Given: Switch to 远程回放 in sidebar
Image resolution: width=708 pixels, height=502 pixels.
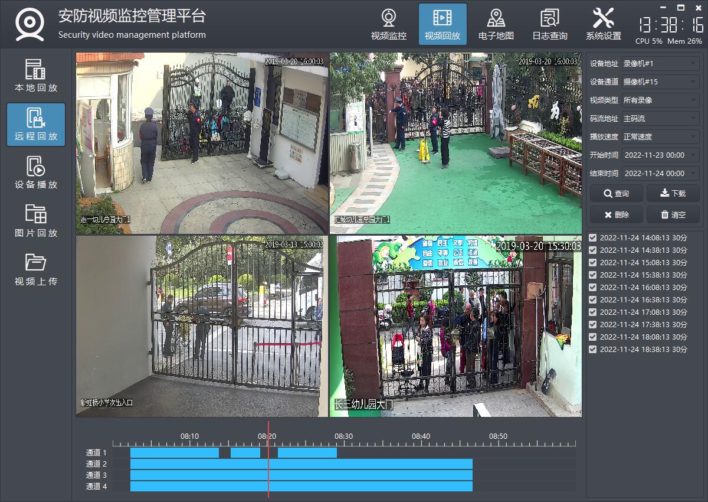Looking at the screenshot, I should 36,124.
